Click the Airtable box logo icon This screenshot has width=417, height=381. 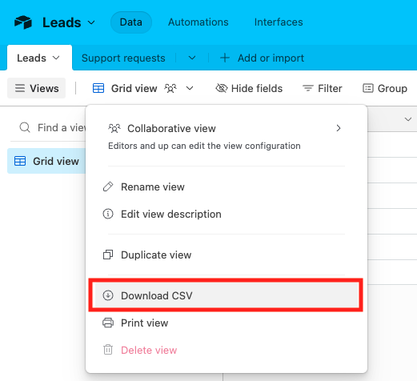pos(23,22)
